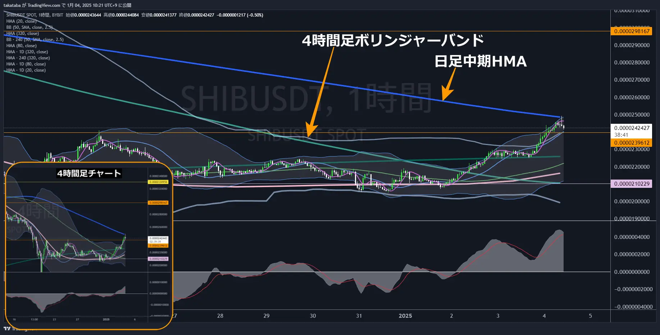
Task: Click the 0.0000000000 oscillator zero level label
Action: click(x=632, y=272)
